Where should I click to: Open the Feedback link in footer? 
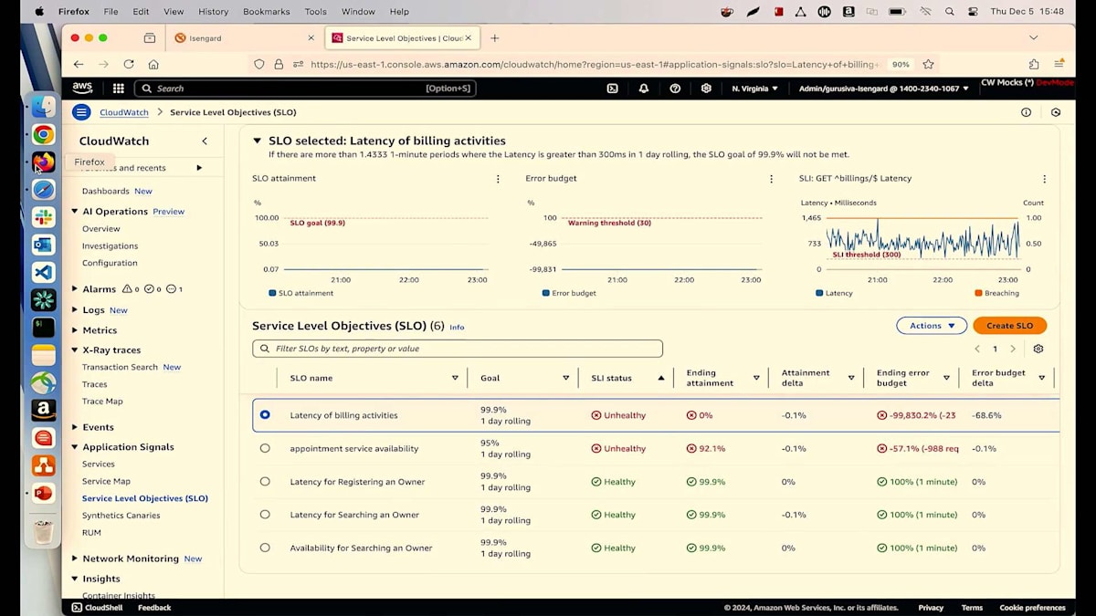[154, 608]
